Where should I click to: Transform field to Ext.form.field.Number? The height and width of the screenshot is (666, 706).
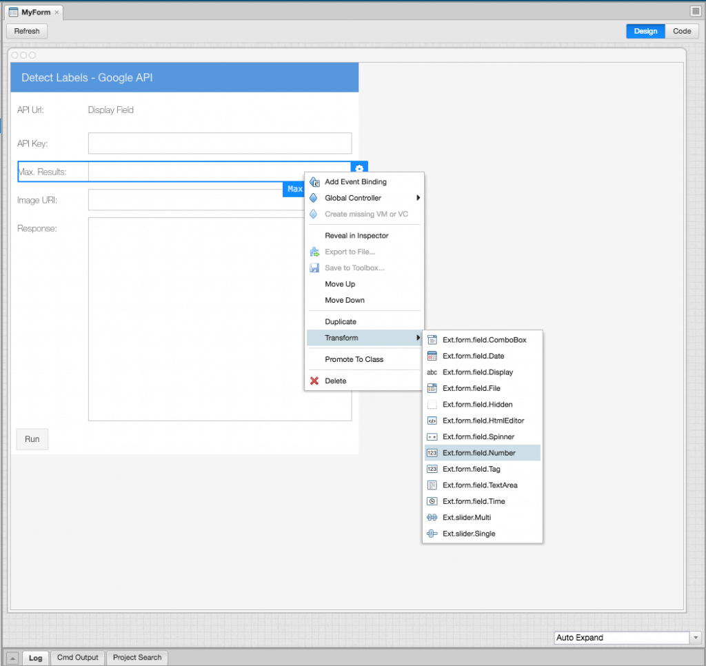482,453
